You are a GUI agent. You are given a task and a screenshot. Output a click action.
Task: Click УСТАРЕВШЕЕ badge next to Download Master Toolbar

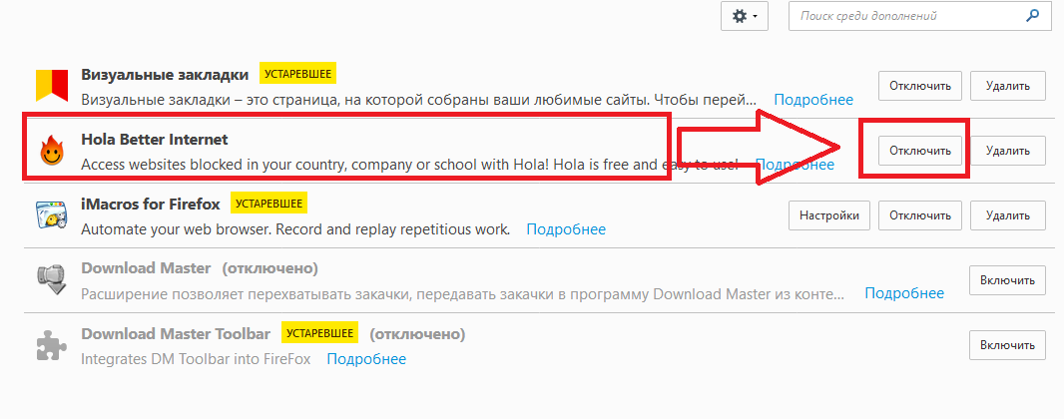point(319,333)
